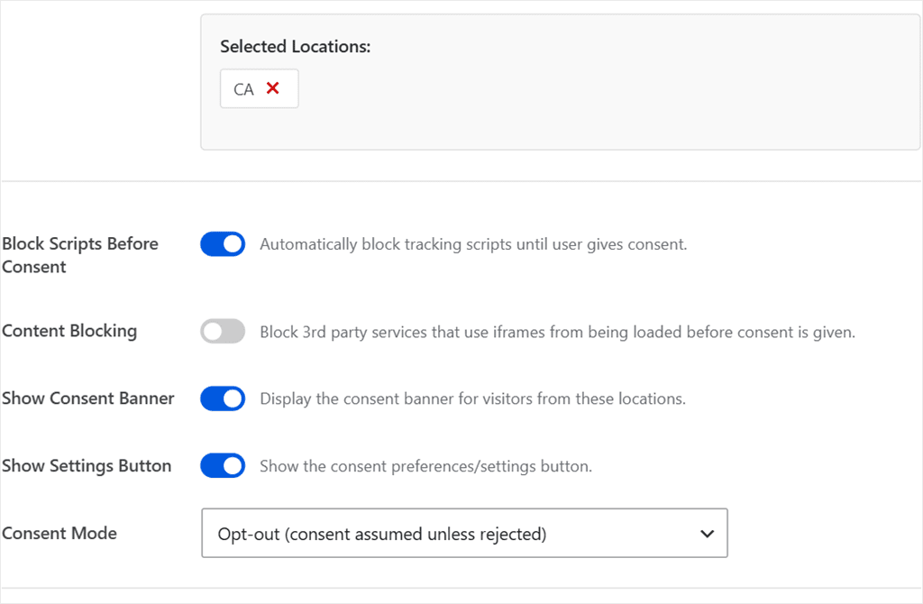Enable the Content Blocking toggle
Screen dimensions: 923x604
(x=223, y=332)
